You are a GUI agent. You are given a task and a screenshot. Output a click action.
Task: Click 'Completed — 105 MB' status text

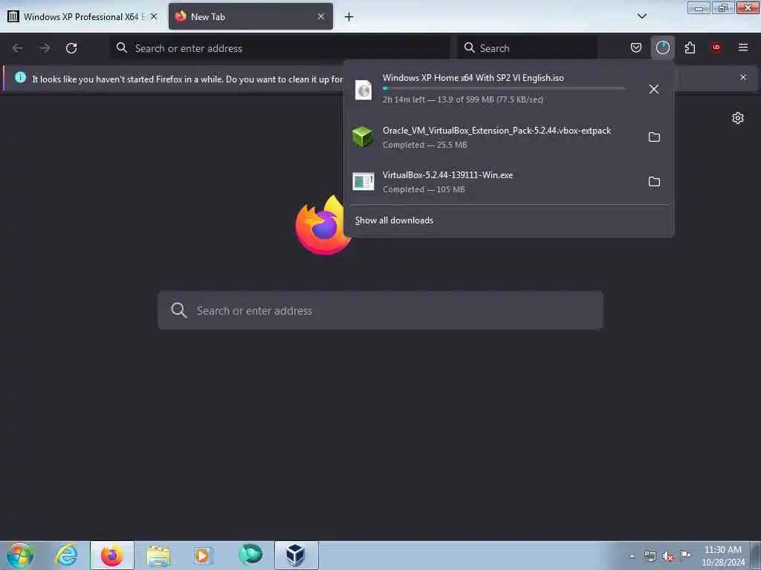pos(424,189)
